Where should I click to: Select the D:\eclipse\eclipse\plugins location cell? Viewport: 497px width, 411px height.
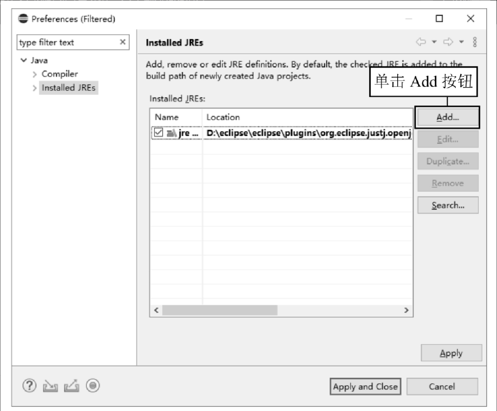tap(308, 133)
